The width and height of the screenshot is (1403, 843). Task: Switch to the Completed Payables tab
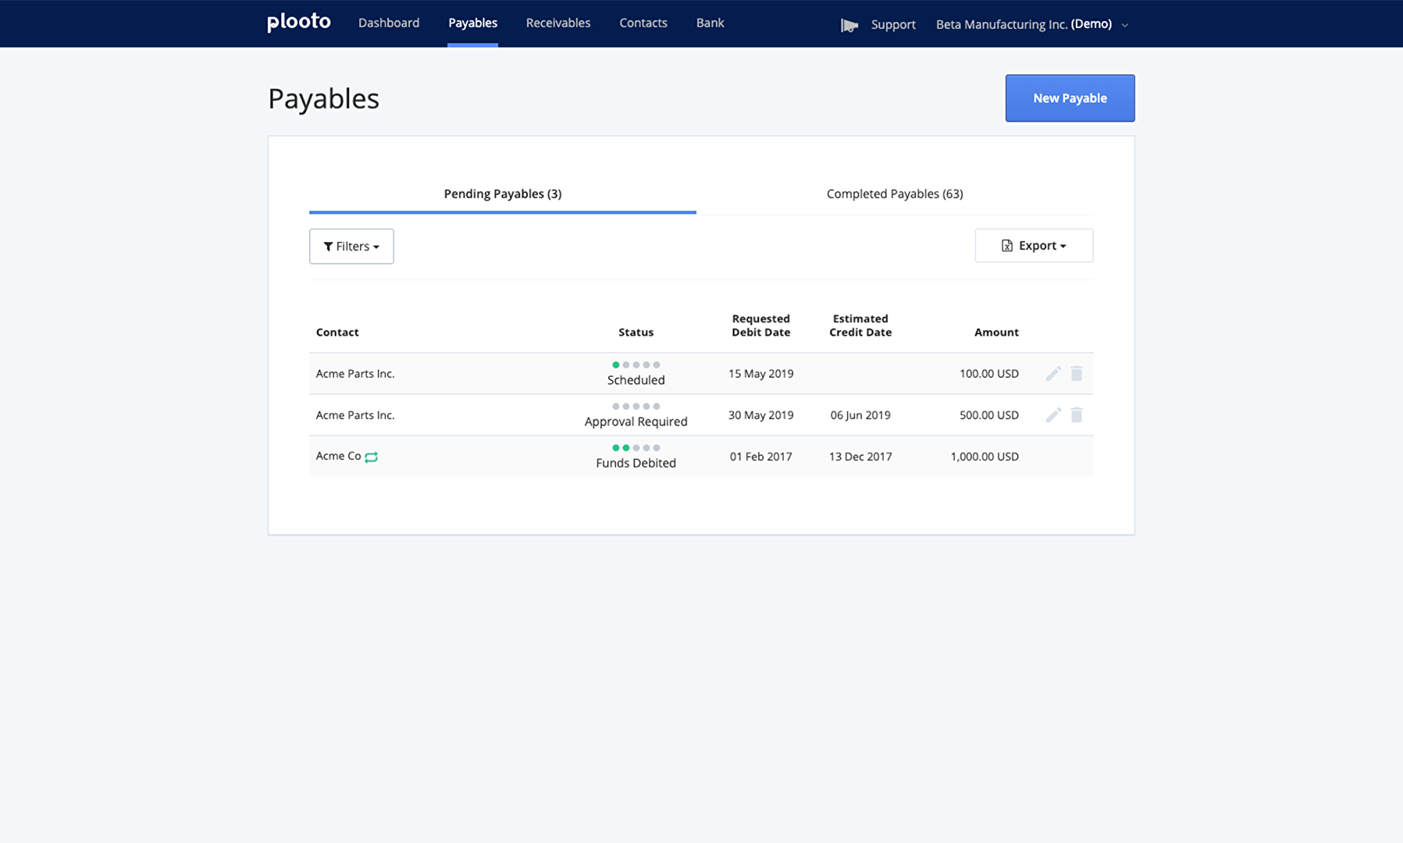pyautogui.click(x=894, y=194)
